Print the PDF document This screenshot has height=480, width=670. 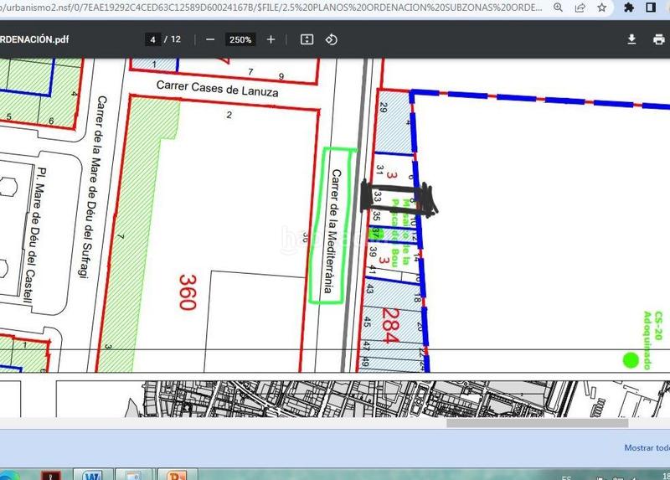point(657,39)
